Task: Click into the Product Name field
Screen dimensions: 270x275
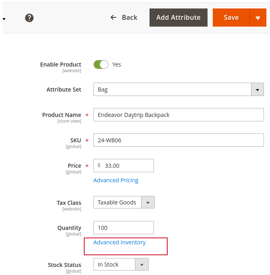Action: (x=179, y=115)
